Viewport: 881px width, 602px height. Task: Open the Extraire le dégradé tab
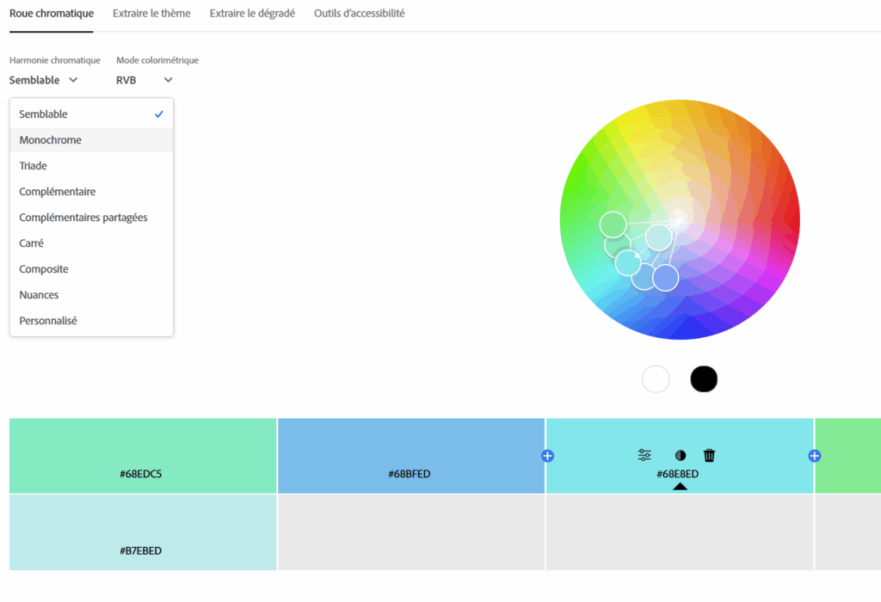(x=252, y=14)
